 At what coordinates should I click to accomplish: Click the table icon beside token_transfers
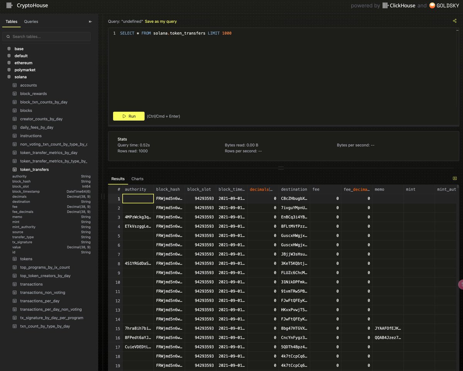15,170
